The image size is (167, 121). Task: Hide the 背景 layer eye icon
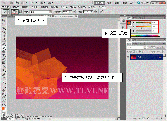(x=128, y=57)
